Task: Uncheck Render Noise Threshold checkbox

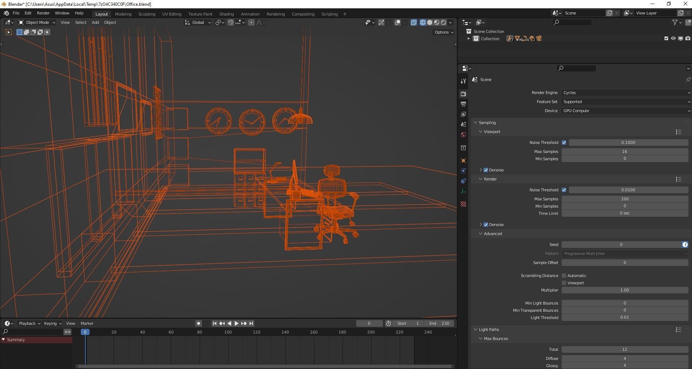Action: tap(564, 190)
